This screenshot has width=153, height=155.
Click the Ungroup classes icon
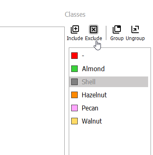click(x=135, y=29)
